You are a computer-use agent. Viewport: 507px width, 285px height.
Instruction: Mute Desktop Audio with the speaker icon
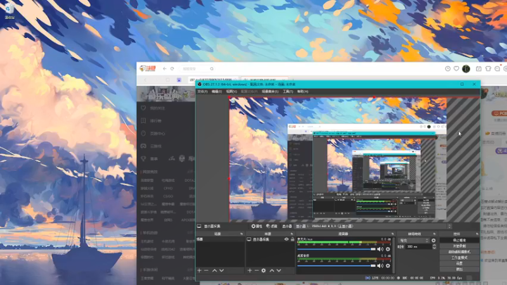(380, 265)
